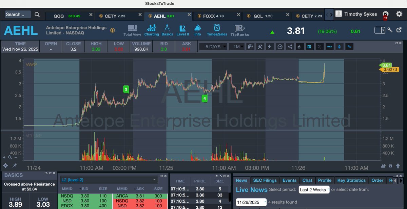Screen dimensions: 407x209
Task: Select the Level II icon
Action: pyautogui.click(x=182, y=30)
